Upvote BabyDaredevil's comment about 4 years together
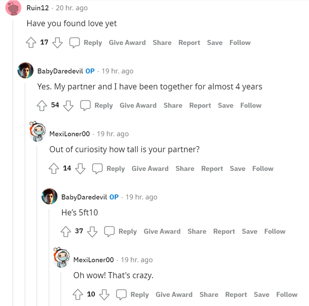 coord(42,105)
